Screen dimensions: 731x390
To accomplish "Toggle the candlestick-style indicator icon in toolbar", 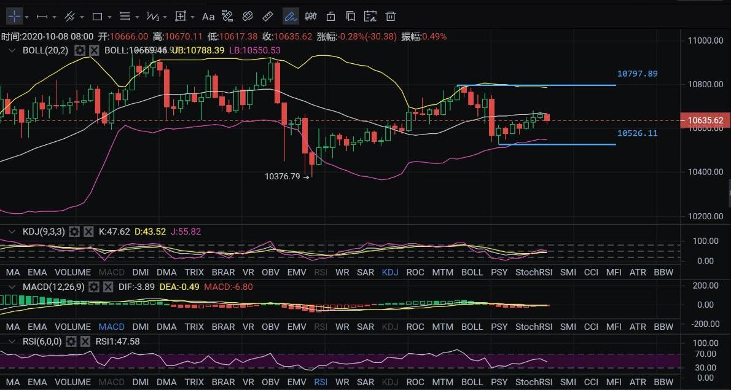I will (x=311, y=16).
